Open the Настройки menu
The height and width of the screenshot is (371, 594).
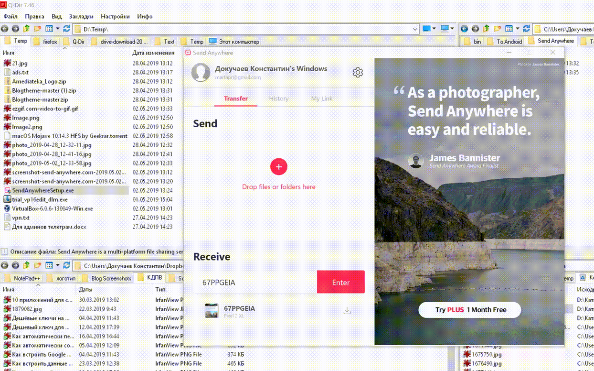115,16
